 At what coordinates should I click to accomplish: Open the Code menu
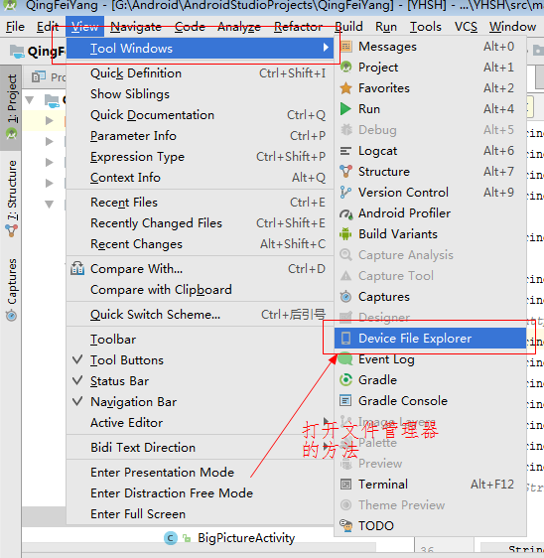point(190,27)
